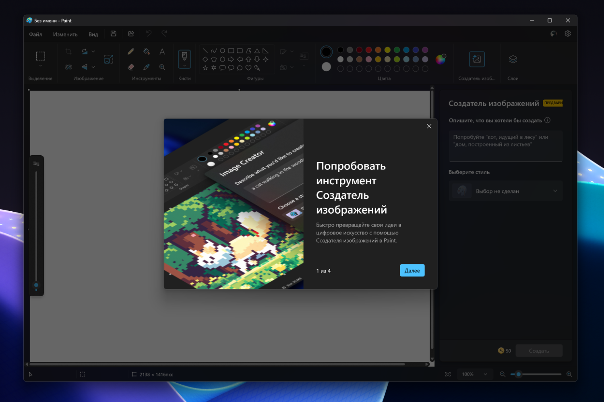Click the canvas size "2138 × 1416пкс" text

point(156,375)
